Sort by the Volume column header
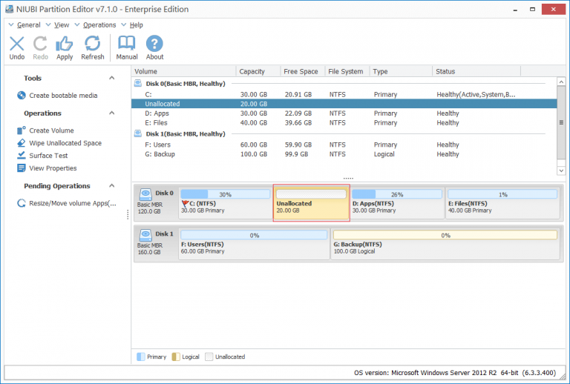This screenshot has width=570, height=384. pyautogui.click(x=183, y=71)
